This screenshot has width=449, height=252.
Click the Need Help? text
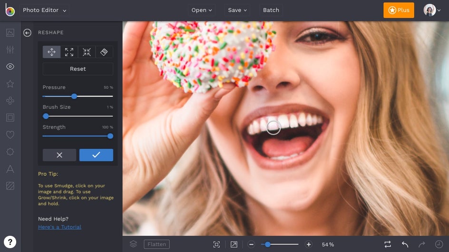53,219
